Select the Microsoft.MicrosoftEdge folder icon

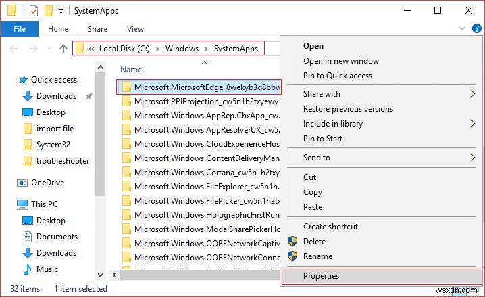(125, 87)
